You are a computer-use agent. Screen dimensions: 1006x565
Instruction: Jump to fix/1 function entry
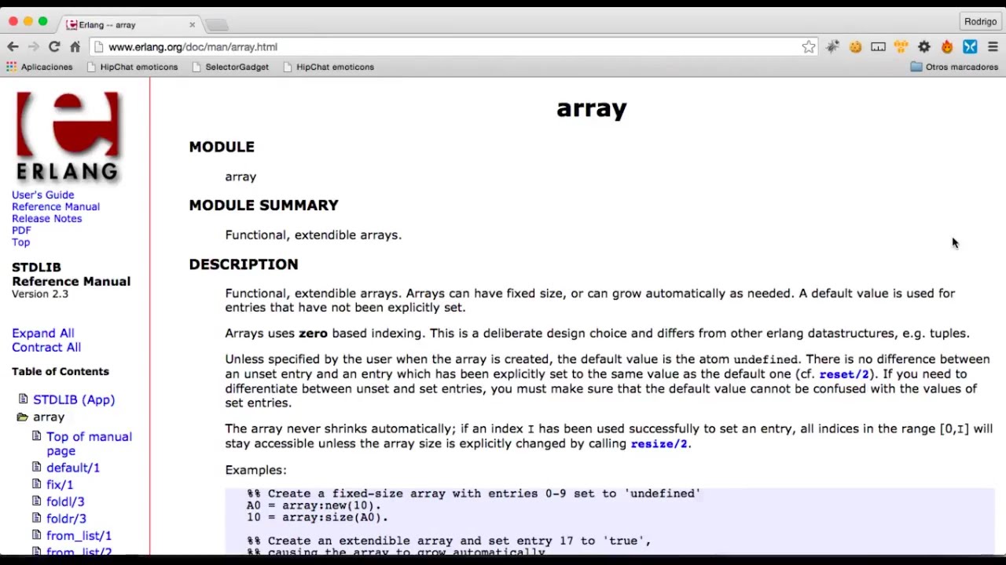click(60, 485)
